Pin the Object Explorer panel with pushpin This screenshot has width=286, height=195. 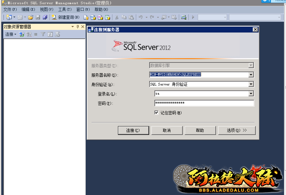(78, 27)
